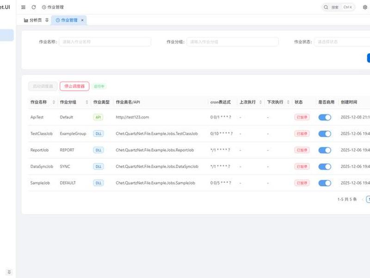The width and height of the screenshot is (370, 278).
Task: Click cron expression 0 0/5 * * * ?
Action: pyautogui.click(x=221, y=183)
